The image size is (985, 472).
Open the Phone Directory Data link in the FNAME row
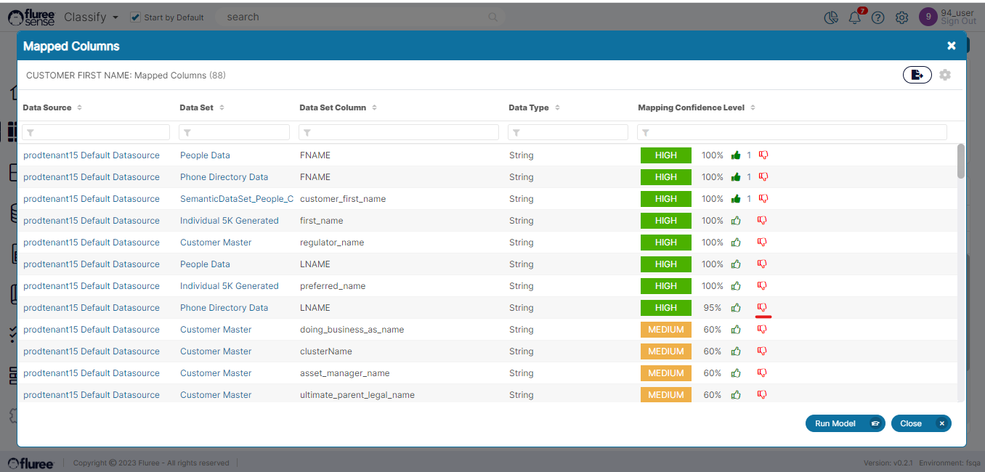pyautogui.click(x=224, y=177)
